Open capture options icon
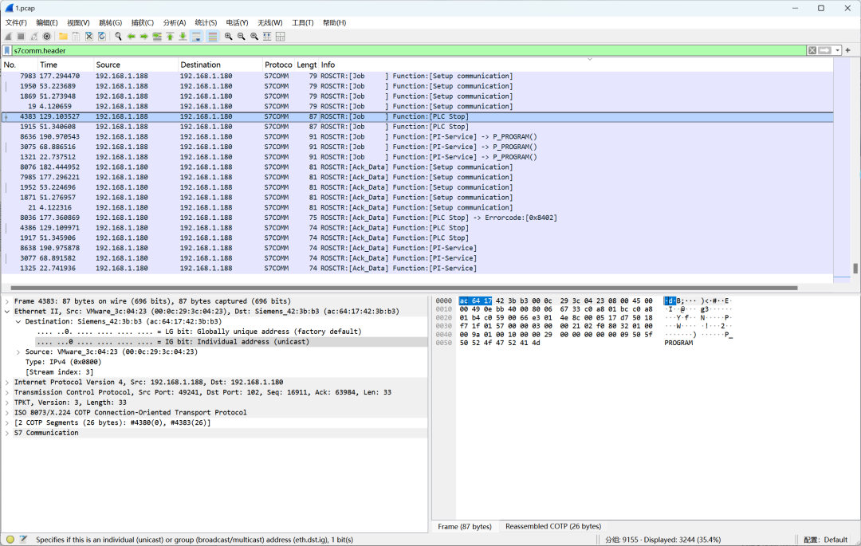Image resolution: width=861 pixels, height=546 pixels. pos(47,36)
